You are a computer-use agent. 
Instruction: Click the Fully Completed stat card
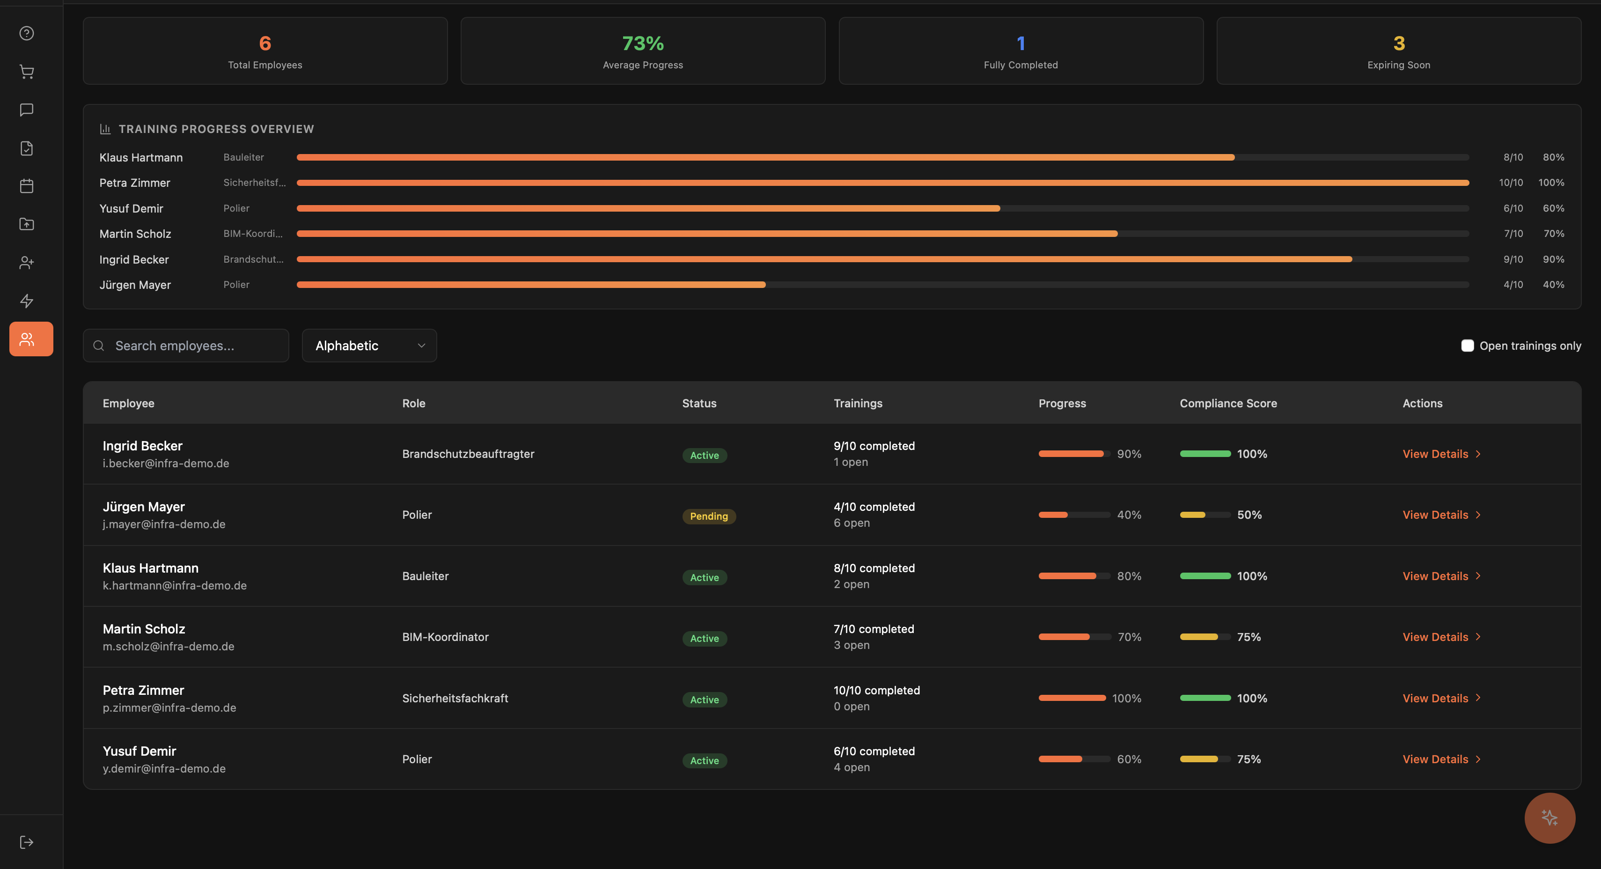tap(1021, 51)
